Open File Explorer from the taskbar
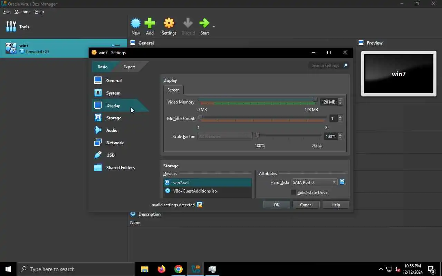Viewport: 442px width, 276px height. pos(145,269)
